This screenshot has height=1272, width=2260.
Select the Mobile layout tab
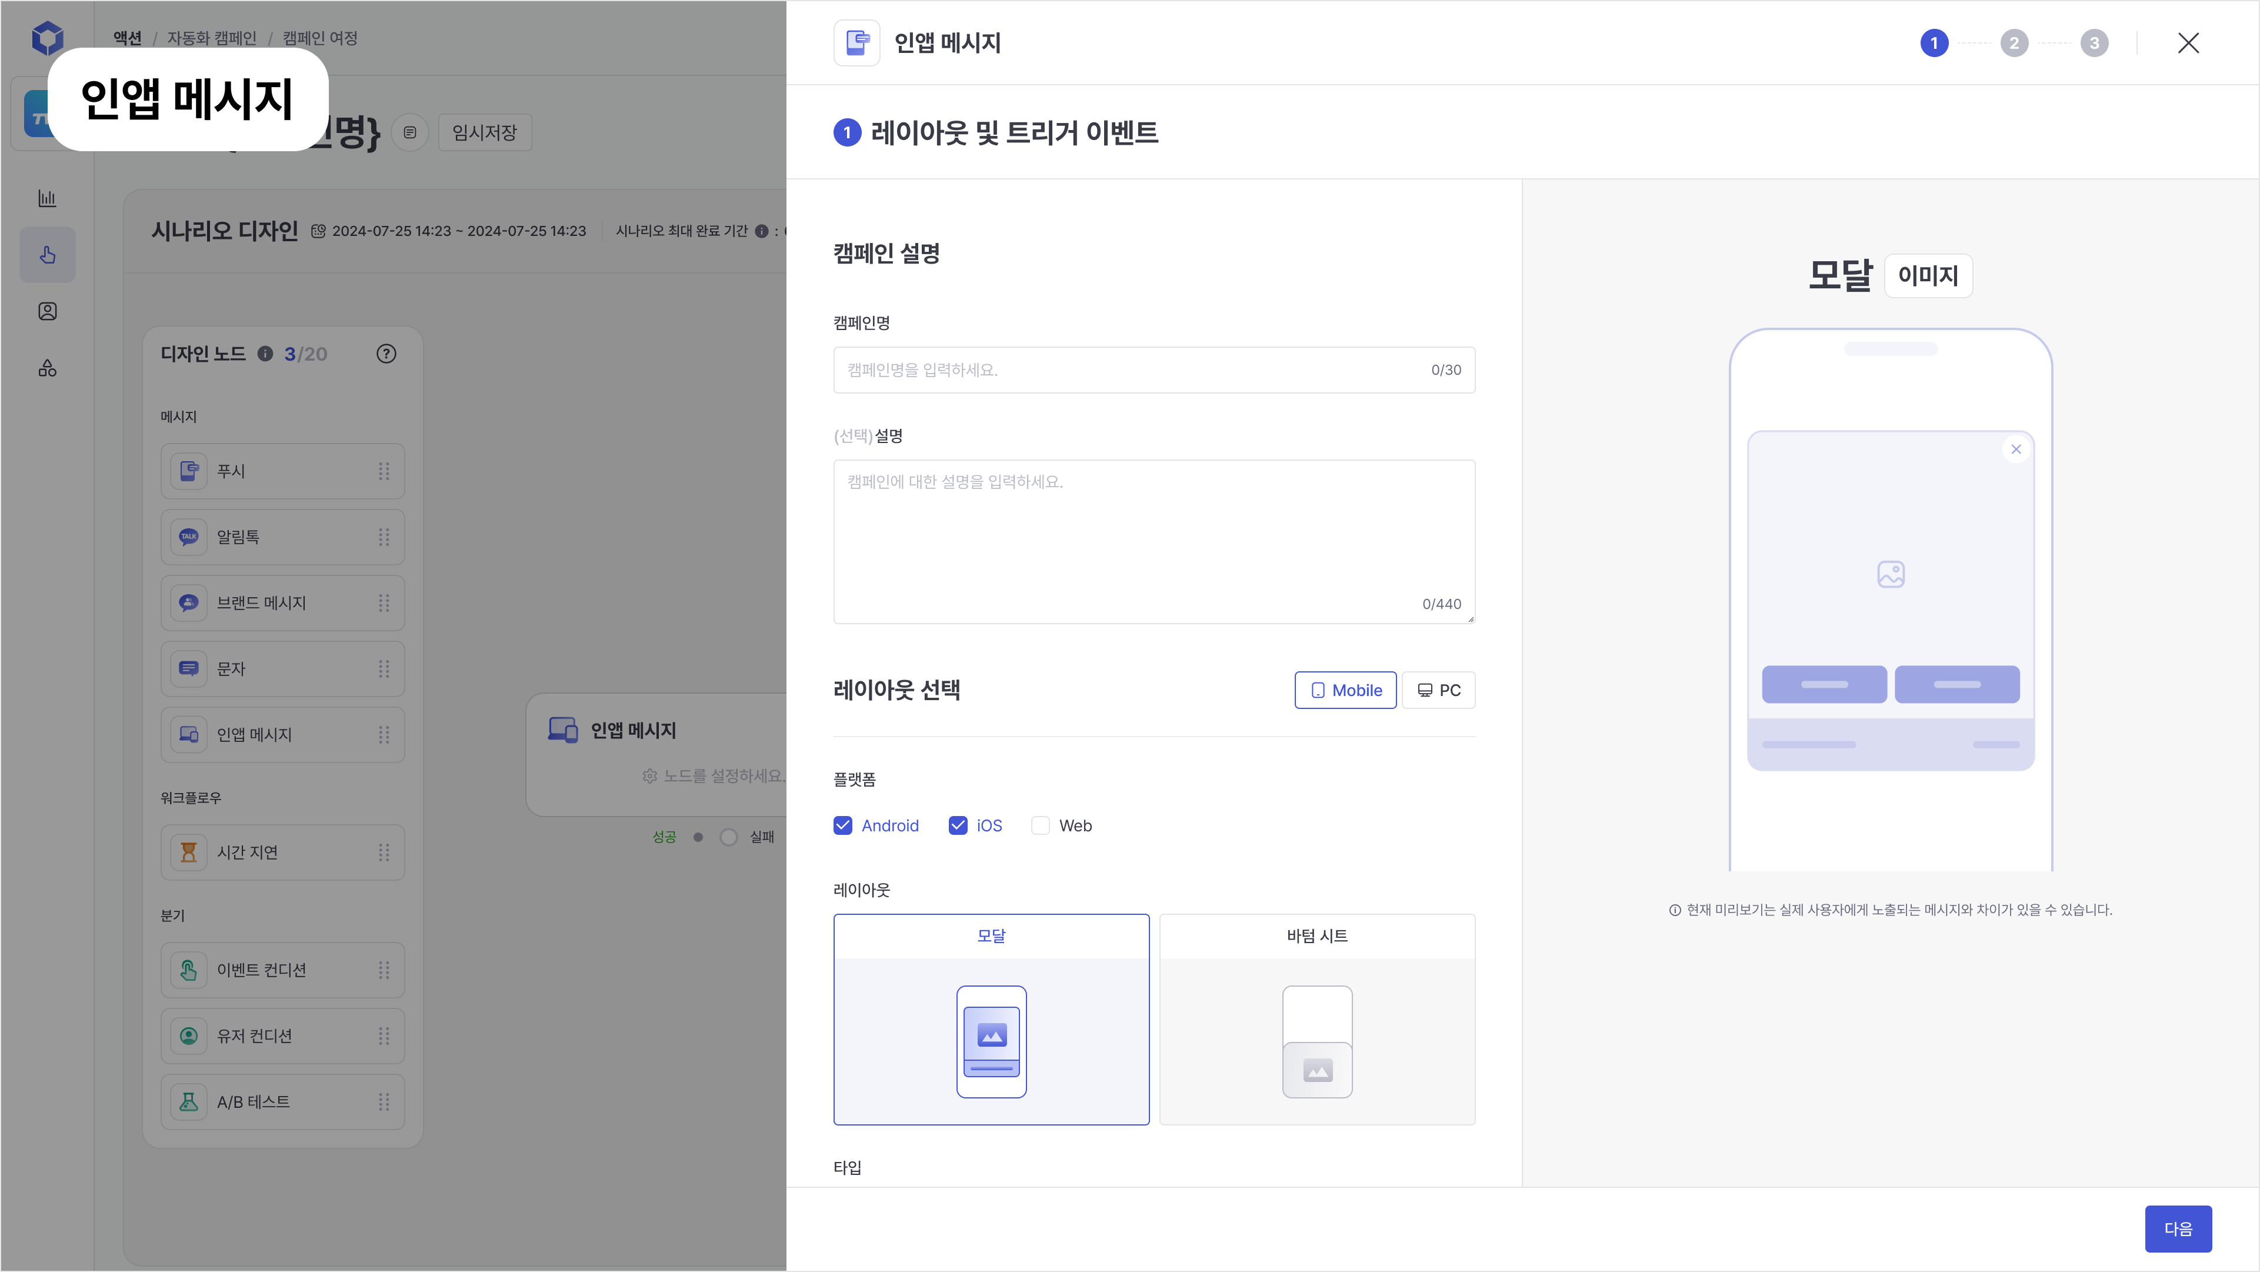click(1345, 690)
